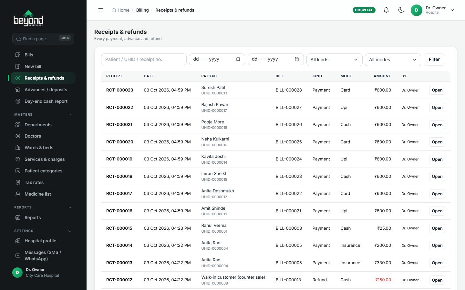Collapse the Reports section chevron

coord(70,208)
